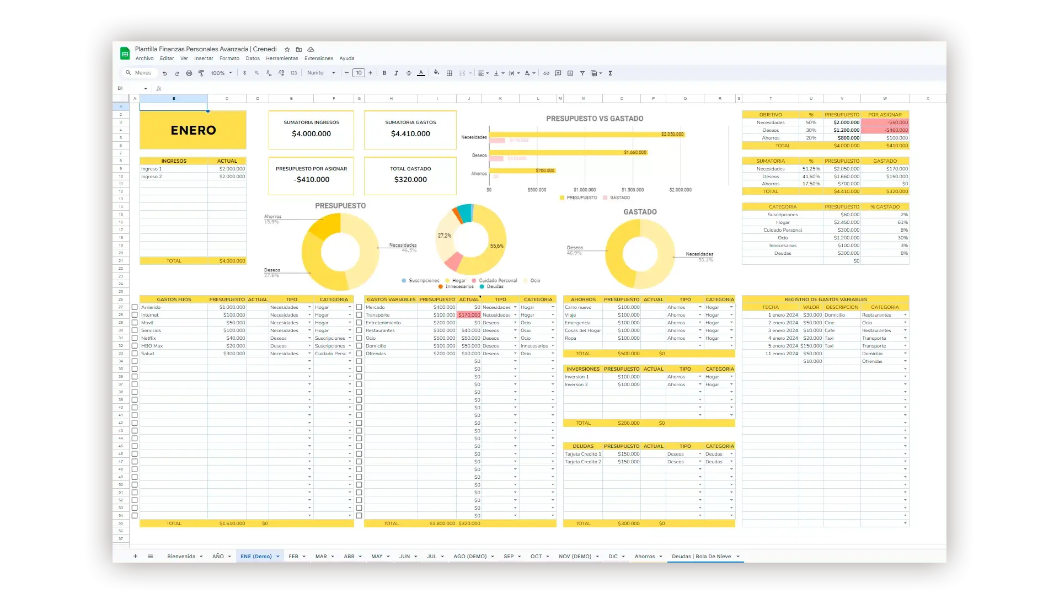Open the Menús search box

pos(139,73)
